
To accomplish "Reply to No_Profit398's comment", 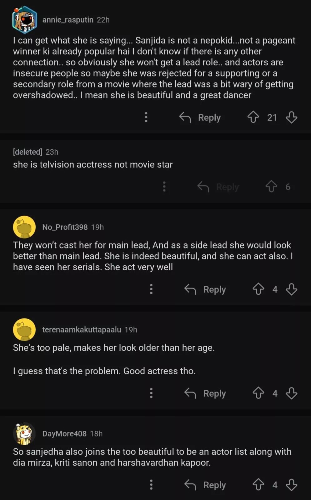I will [205, 289].
